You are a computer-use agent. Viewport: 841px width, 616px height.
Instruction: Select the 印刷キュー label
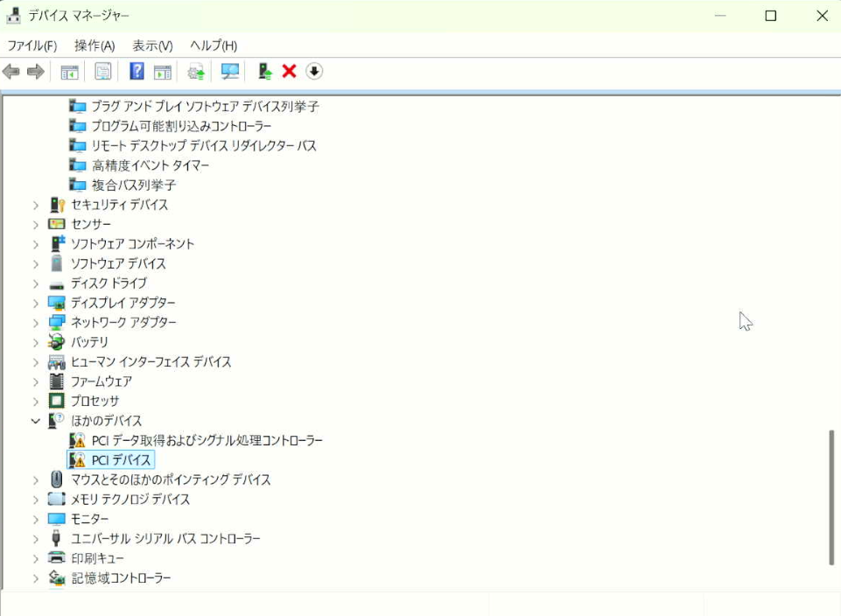point(97,558)
